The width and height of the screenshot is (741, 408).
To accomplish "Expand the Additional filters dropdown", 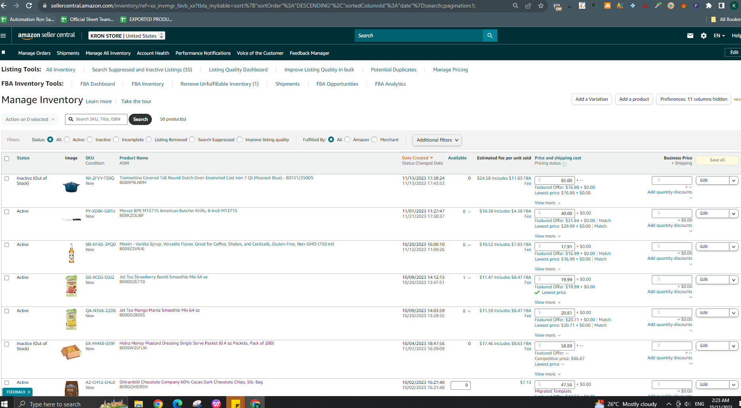I will point(437,140).
